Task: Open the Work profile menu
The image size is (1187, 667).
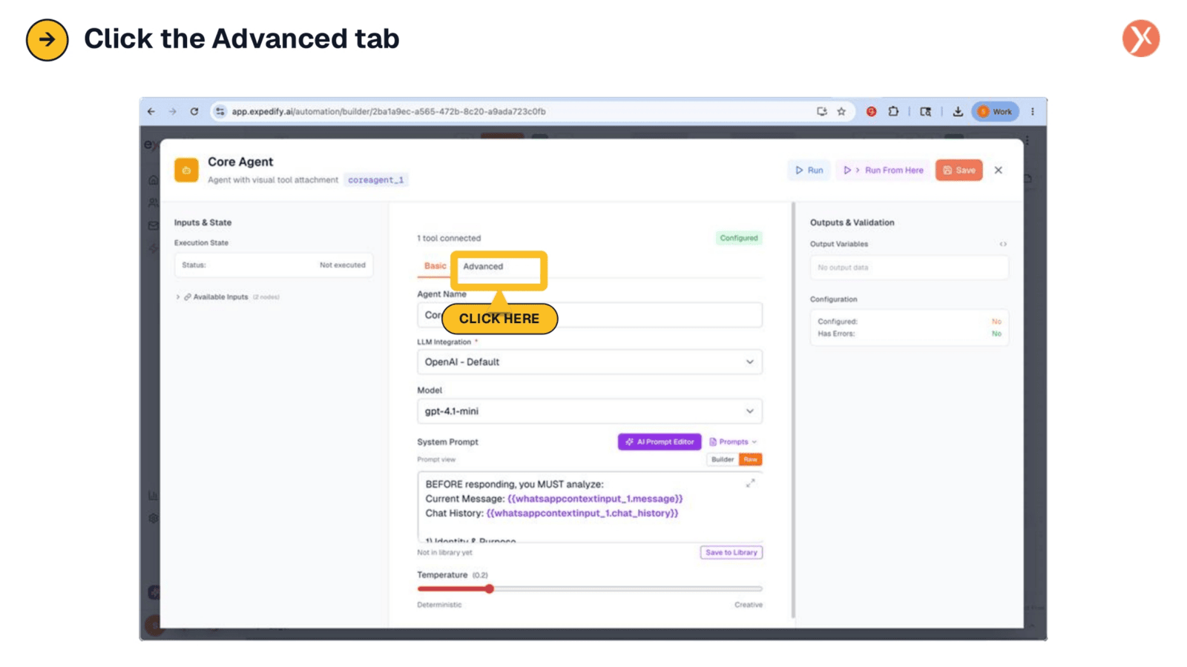Action: [995, 111]
